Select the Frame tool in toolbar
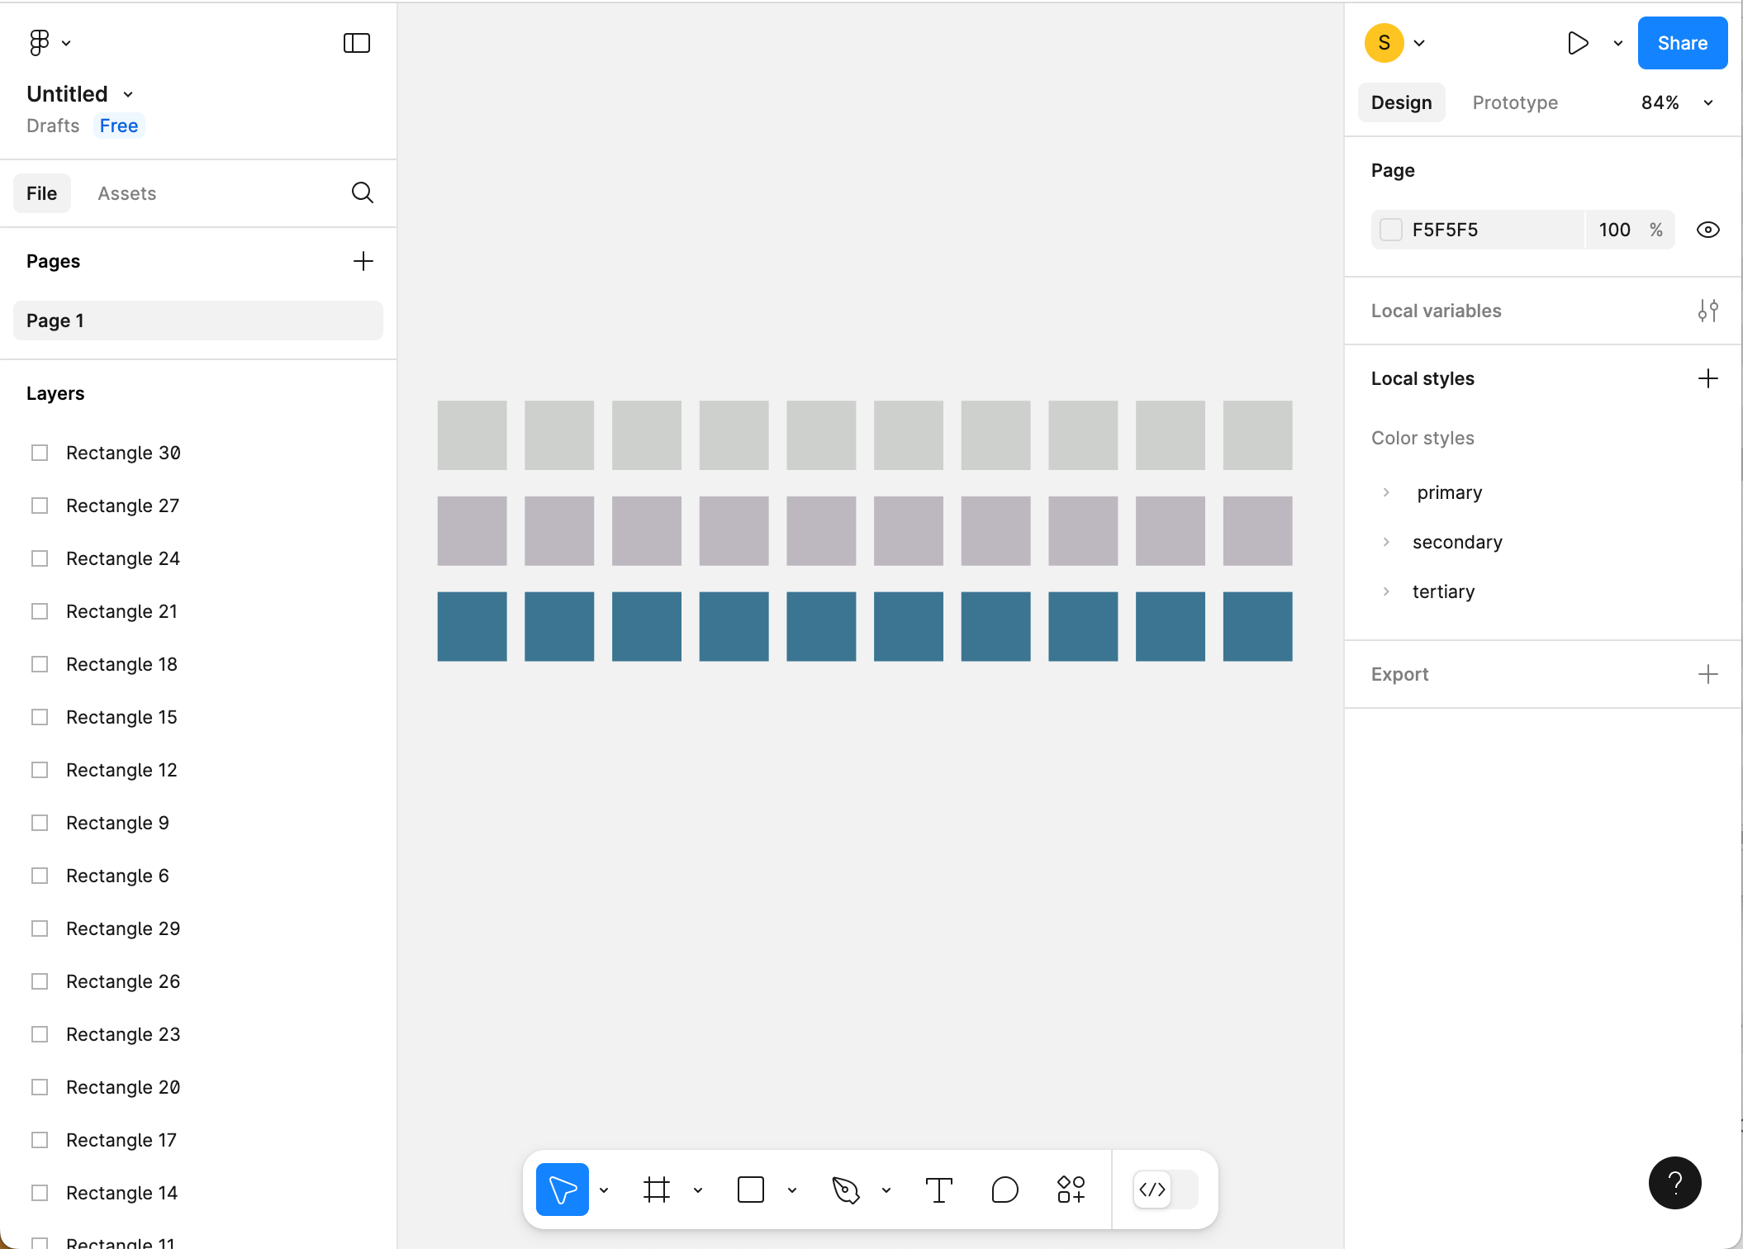The image size is (1743, 1249). coord(657,1190)
